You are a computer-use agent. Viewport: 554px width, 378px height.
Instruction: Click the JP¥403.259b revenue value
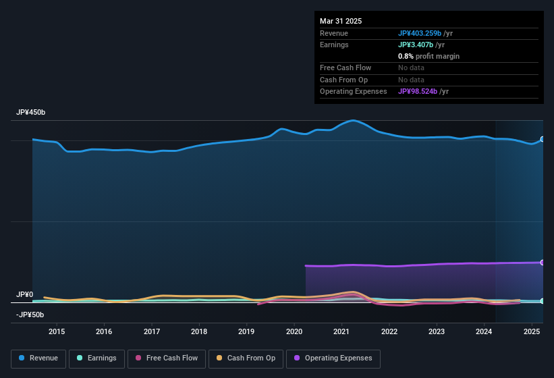click(420, 33)
